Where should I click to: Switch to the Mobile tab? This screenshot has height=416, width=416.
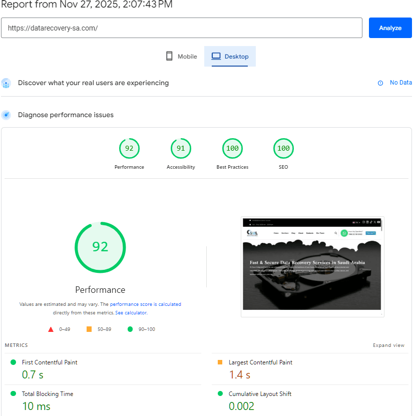click(x=181, y=57)
